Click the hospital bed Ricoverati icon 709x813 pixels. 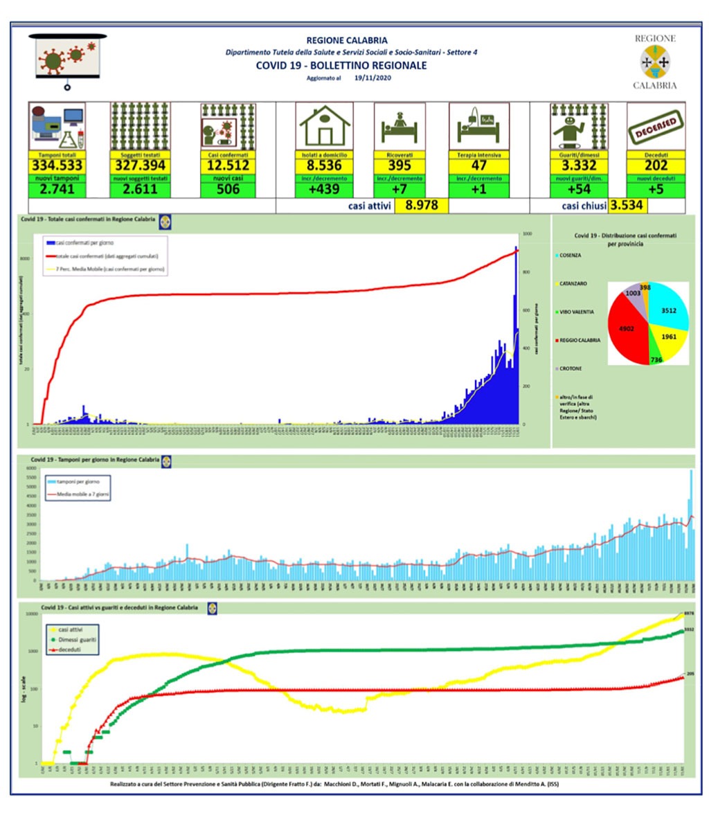[400, 127]
